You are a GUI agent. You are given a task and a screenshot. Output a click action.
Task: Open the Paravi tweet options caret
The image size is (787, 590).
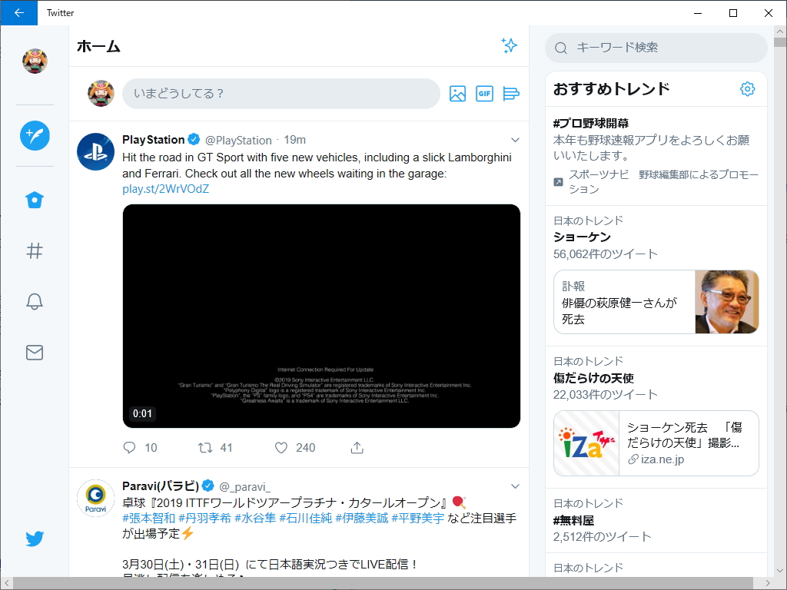point(515,486)
